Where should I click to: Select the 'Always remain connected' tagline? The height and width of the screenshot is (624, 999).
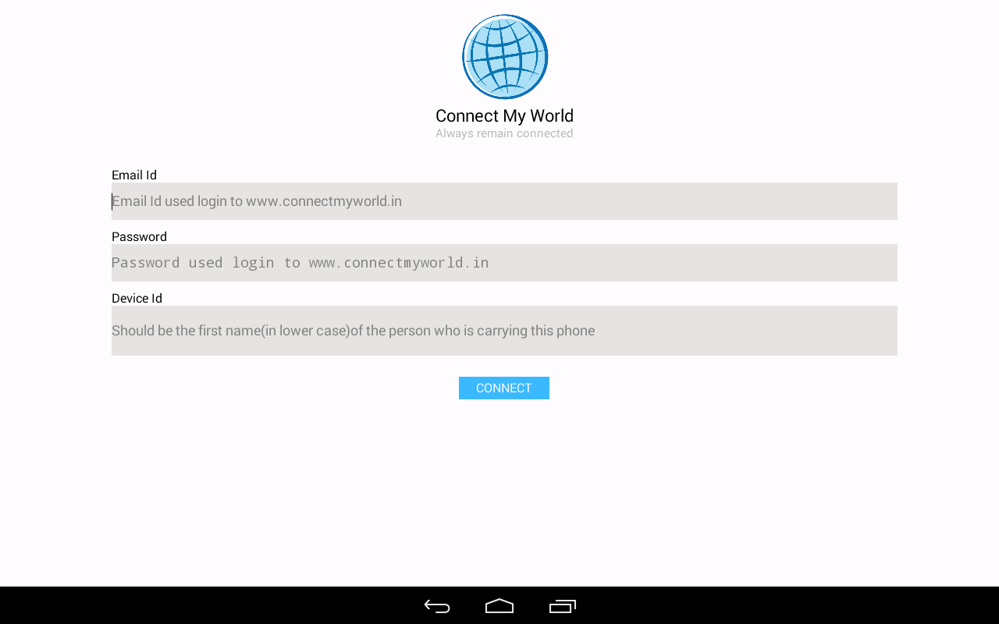point(504,133)
